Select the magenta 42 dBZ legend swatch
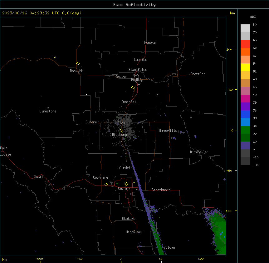 pos(245,98)
